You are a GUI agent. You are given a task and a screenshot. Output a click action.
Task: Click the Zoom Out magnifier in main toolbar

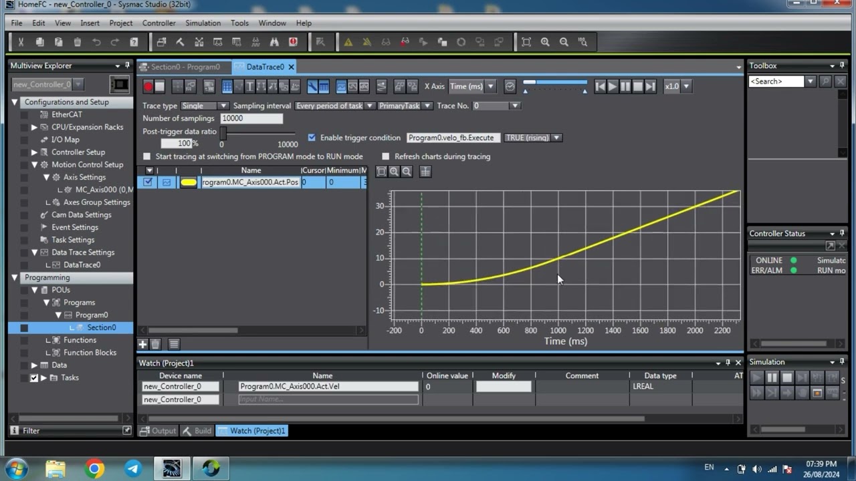(x=564, y=42)
